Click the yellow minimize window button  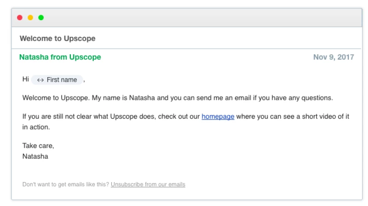pos(30,17)
